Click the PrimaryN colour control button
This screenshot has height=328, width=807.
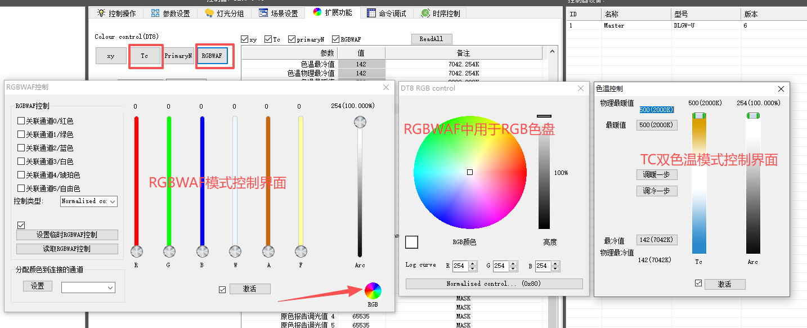pyautogui.click(x=178, y=56)
